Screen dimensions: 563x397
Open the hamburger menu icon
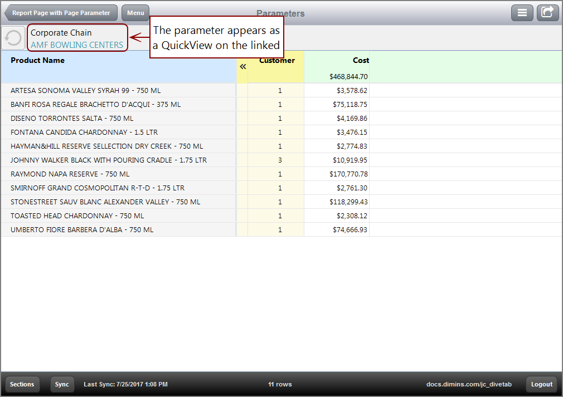(522, 12)
